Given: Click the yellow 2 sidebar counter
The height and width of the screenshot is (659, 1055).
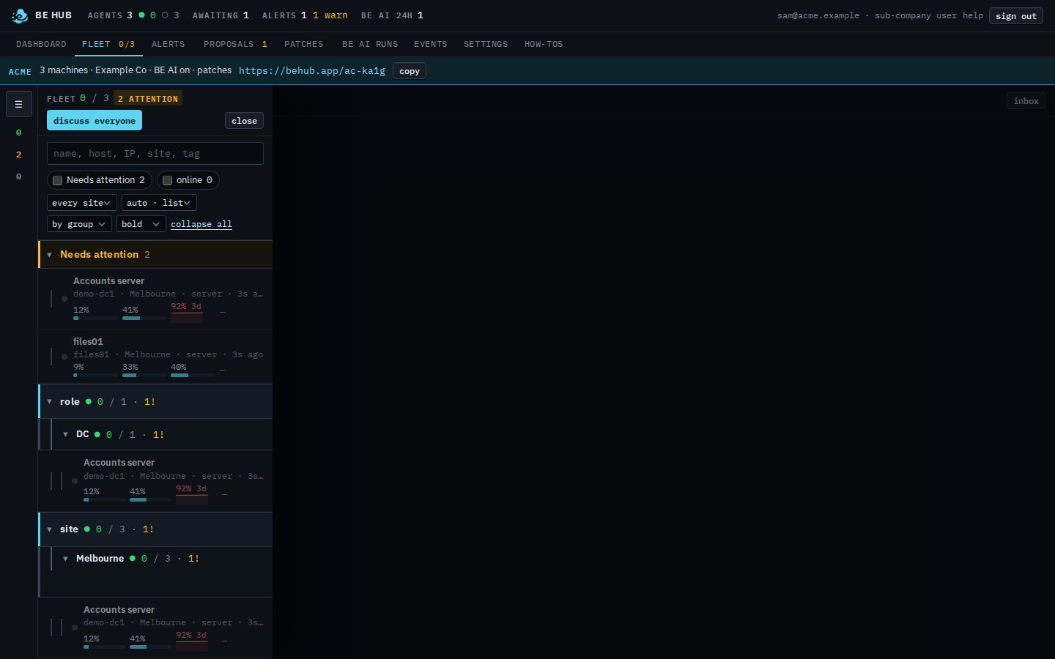Looking at the screenshot, I should click(19, 154).
